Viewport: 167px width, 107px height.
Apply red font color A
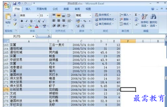(x=37, y=26)
